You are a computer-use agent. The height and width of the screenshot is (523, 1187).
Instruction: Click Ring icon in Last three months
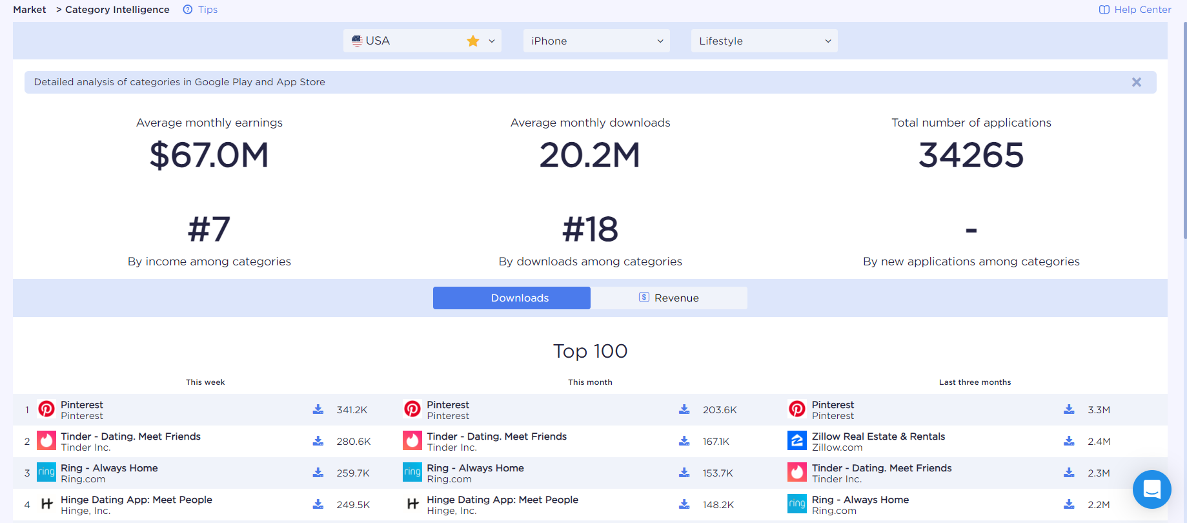tap(797, 504)
